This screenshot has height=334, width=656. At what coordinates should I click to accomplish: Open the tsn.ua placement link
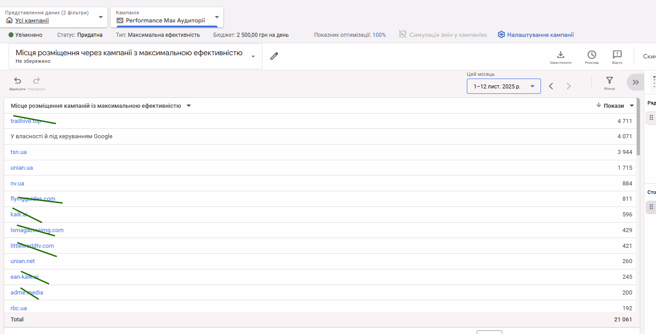pos(18,152)
